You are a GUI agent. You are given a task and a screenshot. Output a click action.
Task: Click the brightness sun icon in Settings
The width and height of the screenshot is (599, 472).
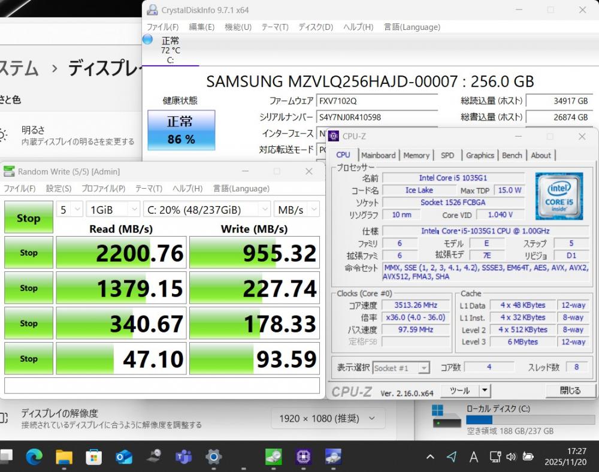pos(2,135)
